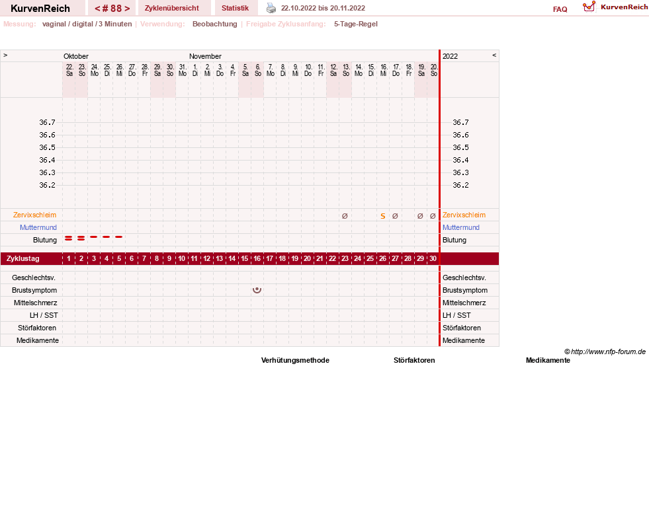Select cycle day 16 in Zyklustag bar
The image size is (649, 518).
(257, 259)
